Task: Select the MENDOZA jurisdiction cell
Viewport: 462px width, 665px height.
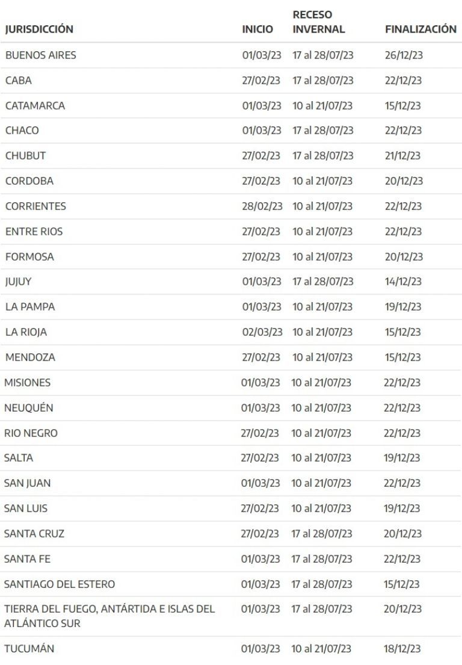Action: 30,357
